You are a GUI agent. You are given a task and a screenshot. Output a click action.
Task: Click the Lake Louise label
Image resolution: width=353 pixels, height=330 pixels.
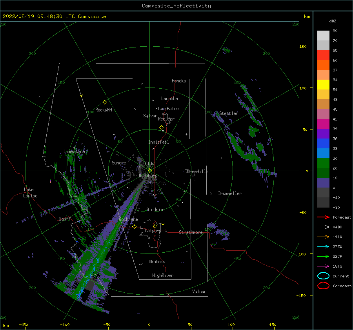click(x=30, y=193)
